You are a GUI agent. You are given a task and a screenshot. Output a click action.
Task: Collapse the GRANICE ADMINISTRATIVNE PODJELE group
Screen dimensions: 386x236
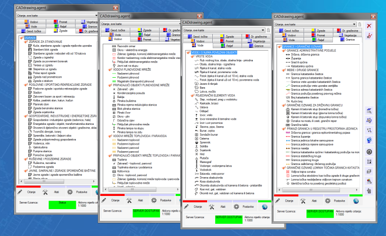(283, 50)
